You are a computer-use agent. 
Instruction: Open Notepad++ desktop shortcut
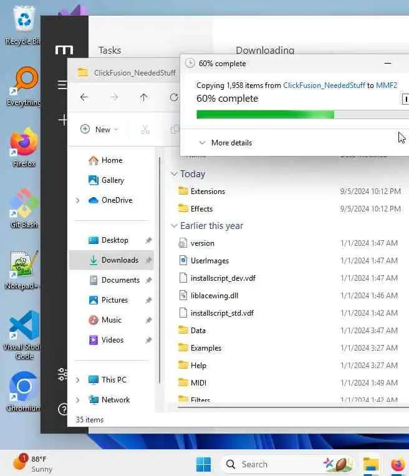click(22, 270)
